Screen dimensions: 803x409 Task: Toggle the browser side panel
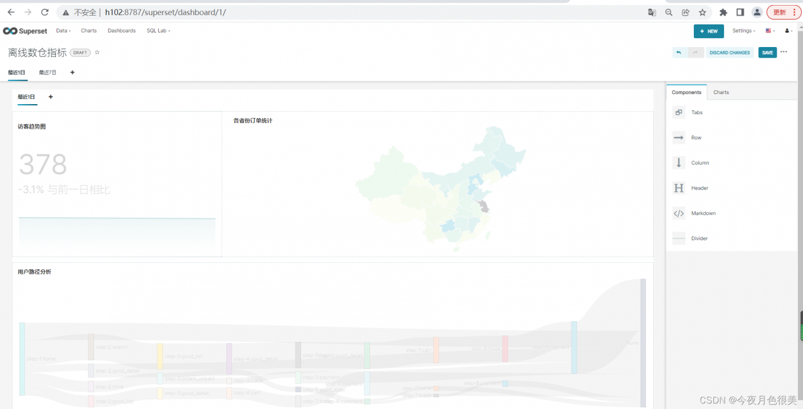pos(740,12)
